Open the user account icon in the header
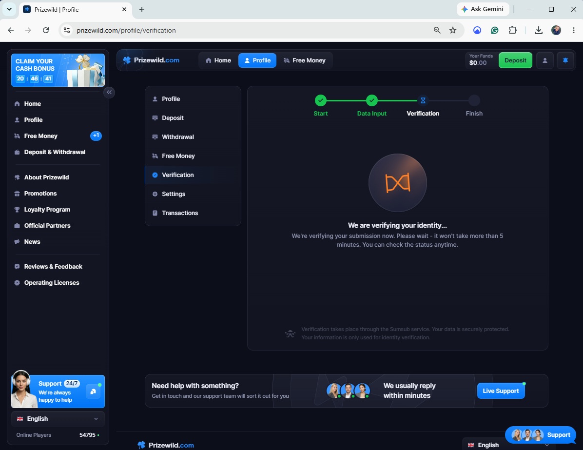The height and width of the screenshot is (450, 583). (544, 60)
